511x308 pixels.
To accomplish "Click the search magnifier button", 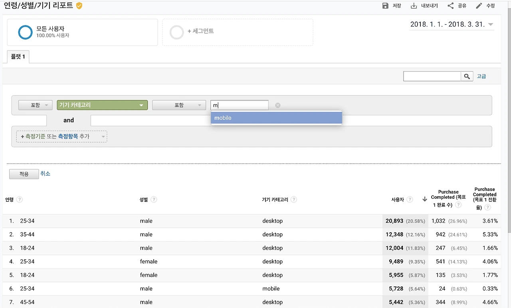I will (467, 76).
